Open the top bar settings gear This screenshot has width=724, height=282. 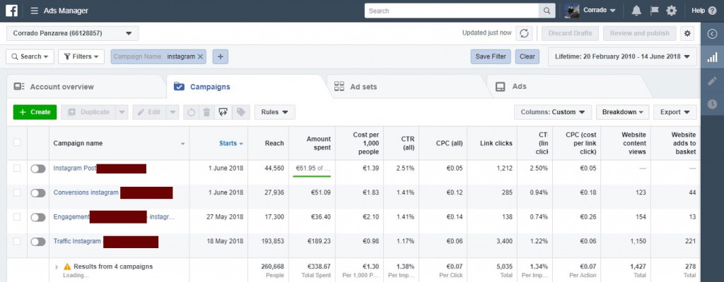672,11
